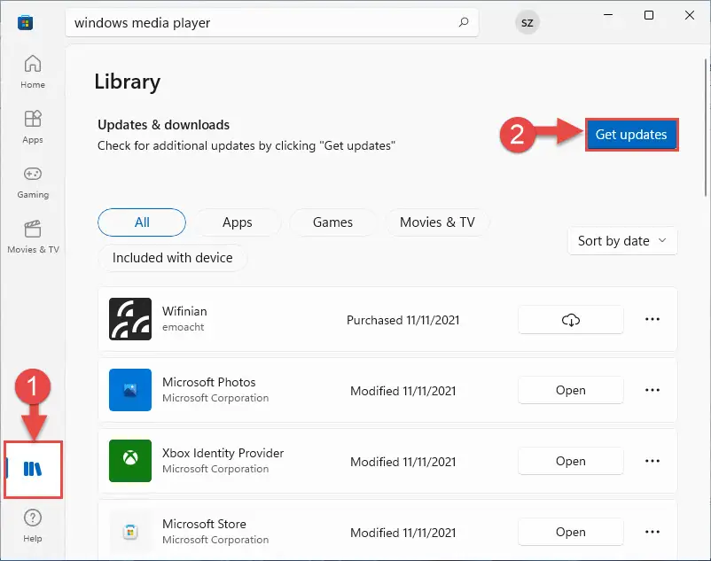
Task: Click the Microsoft Photos app icon
Action: [130, 390]
